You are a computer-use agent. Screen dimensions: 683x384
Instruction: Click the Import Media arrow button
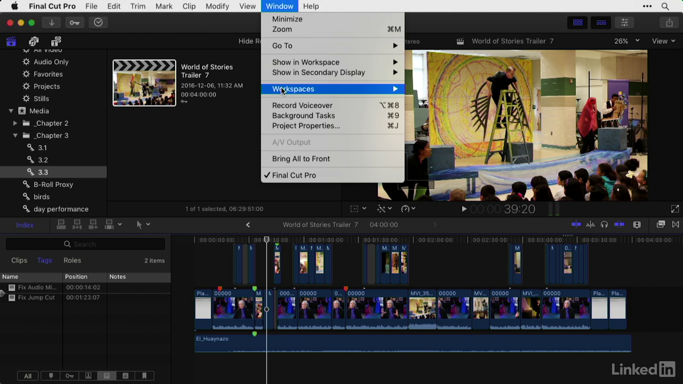[x=52, y=22]
